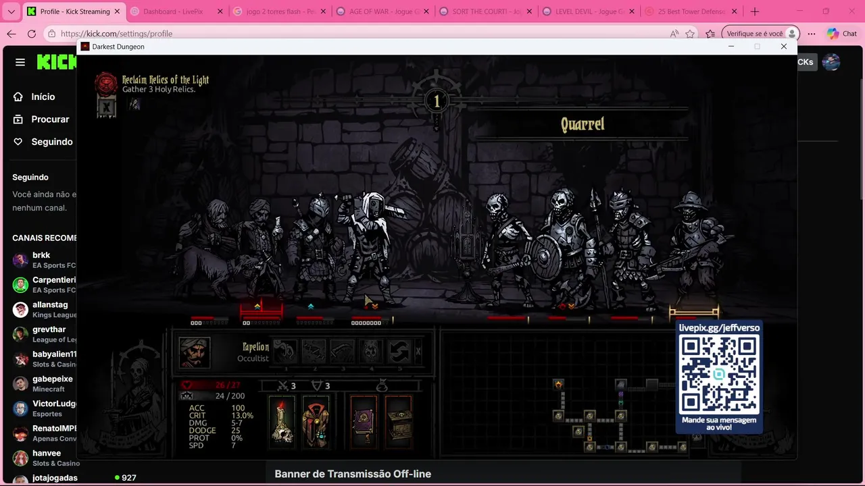Click the LivePix QR code
Screen dimensions: 865x486
(719, 375)
